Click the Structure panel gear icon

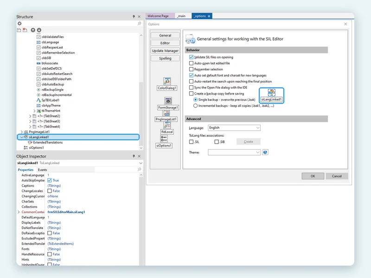pyautogui.click(x=19, y=24)
